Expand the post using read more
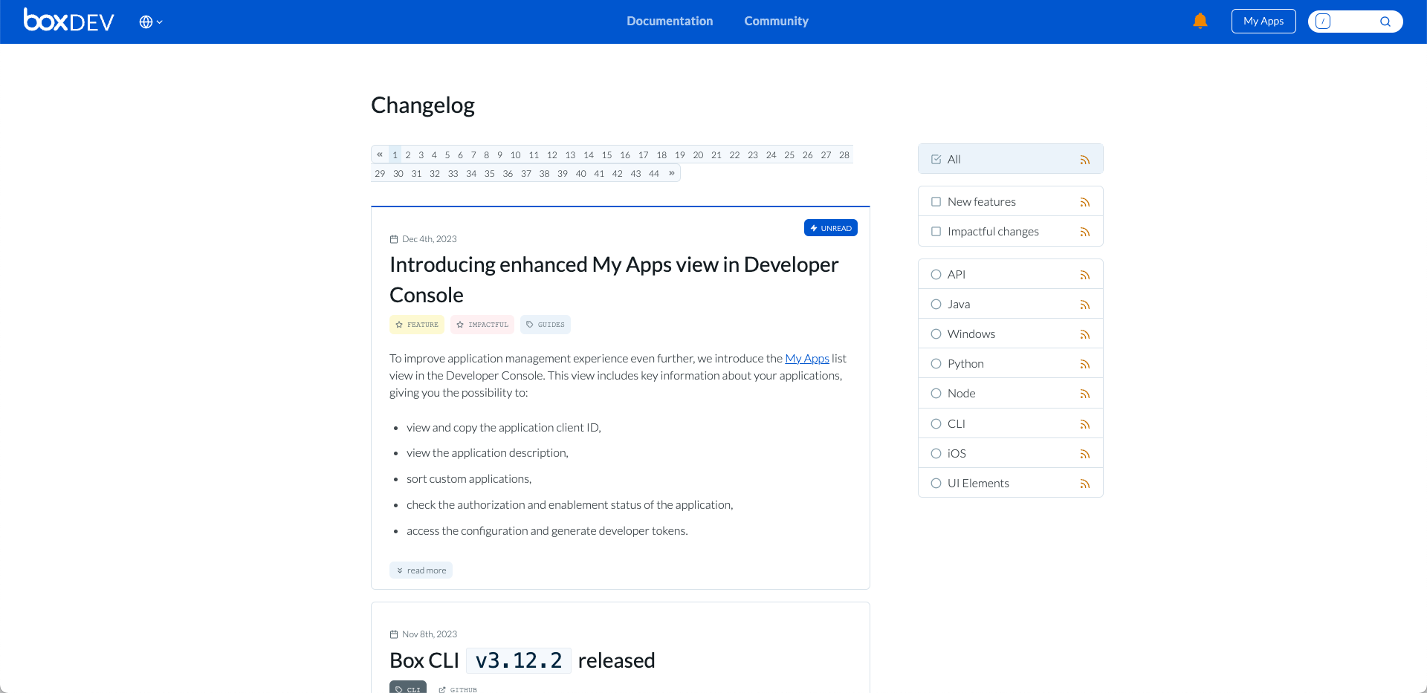1427x693 pixels. click(x=421, y=570)
